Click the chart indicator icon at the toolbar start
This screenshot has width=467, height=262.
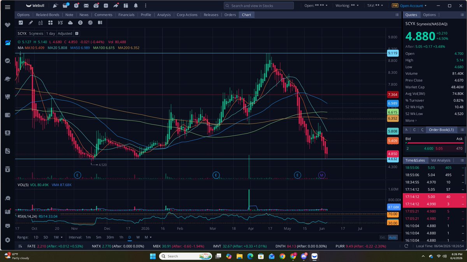click(21, 23)
